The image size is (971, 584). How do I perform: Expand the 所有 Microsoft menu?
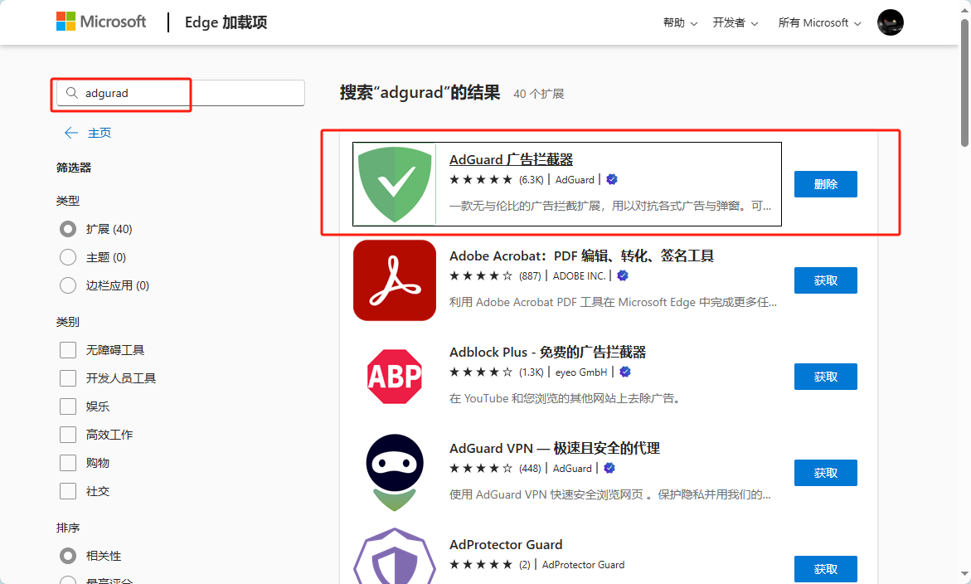click(x=819, y=23)
